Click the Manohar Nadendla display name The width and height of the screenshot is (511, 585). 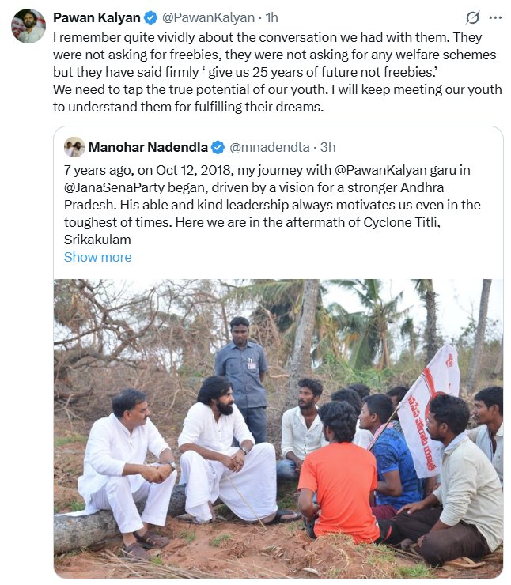click(x=148, y=147)
